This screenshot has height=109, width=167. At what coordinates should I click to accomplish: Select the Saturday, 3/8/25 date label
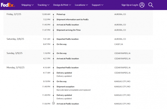coord(15,39)
